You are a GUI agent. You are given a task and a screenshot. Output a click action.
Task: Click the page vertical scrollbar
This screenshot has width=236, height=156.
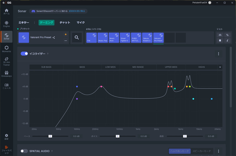click(x=231, y=77)
